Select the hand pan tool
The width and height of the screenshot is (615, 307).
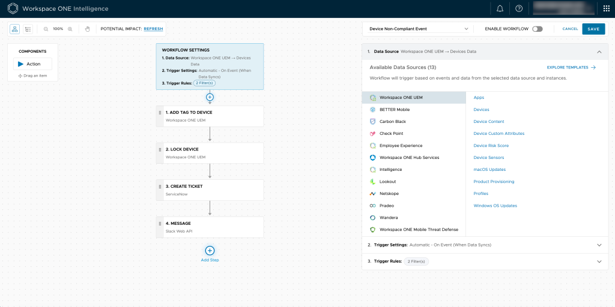click(88, 29)
